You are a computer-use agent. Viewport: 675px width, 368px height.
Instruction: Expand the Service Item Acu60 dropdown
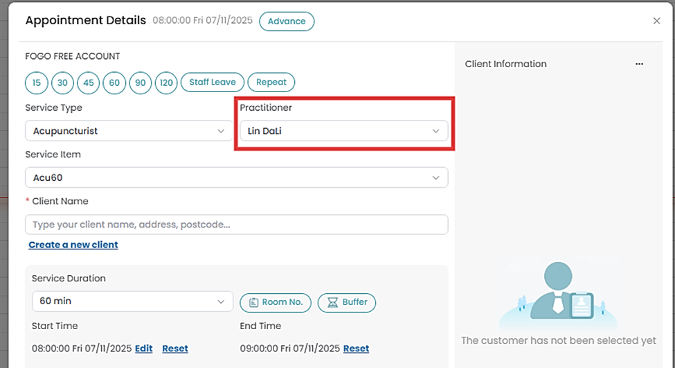pyautogui.click(x=236, y=177)
